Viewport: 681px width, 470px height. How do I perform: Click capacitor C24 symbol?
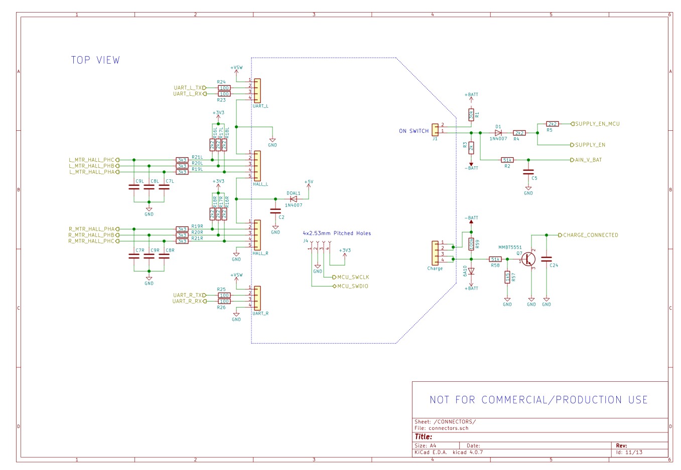pyautogui.click(x=547, y=259)
